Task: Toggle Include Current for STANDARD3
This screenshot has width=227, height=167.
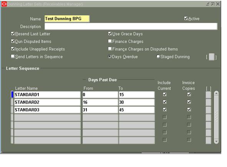Action: point(165,110)
